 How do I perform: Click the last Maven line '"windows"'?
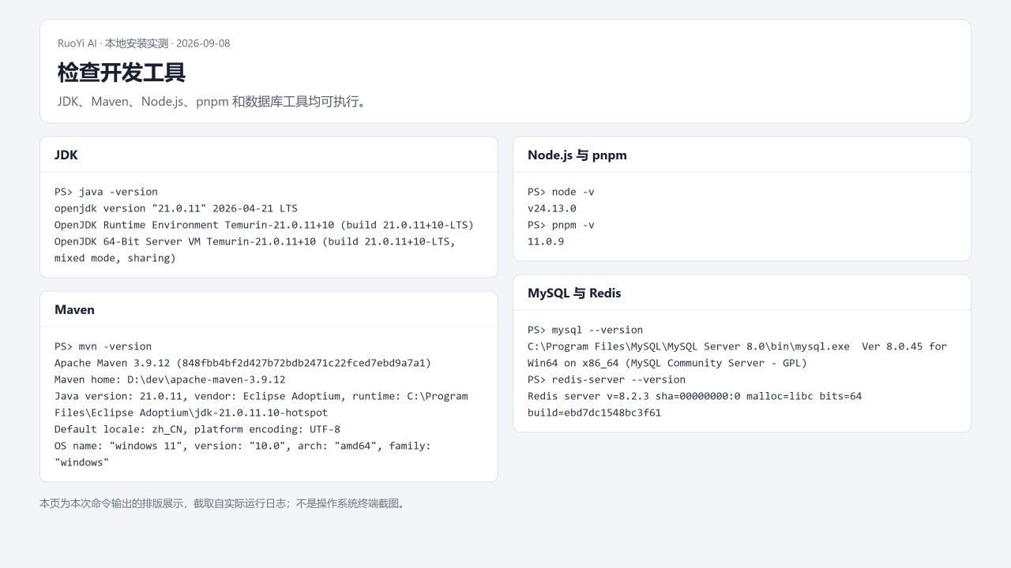81,462
